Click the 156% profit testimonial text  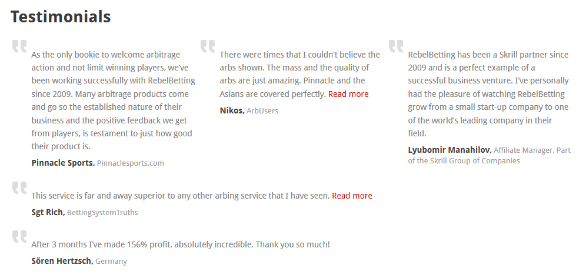tap(181, 244)
